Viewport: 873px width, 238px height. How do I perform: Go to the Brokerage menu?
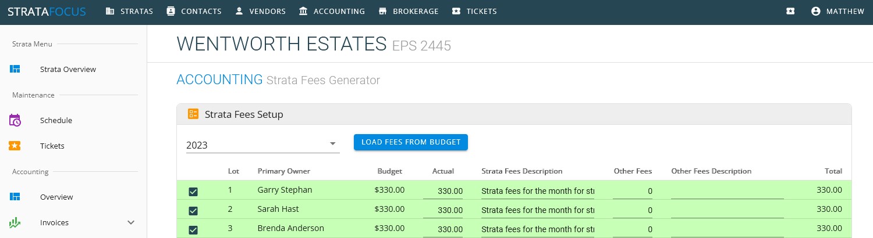pyautogui.click(x=408, y=12)
